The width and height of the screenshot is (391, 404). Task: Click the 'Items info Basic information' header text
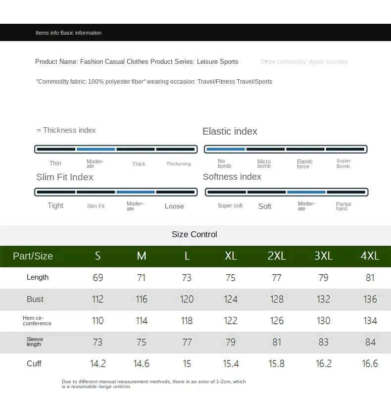tap(68, 33)
